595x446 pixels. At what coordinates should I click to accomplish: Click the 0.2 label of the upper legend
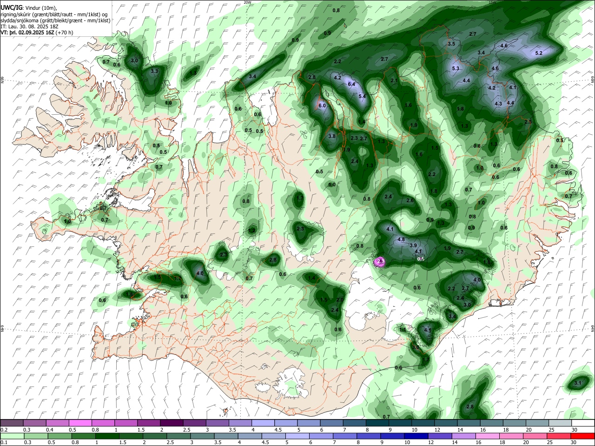click(x=4, y=430)
